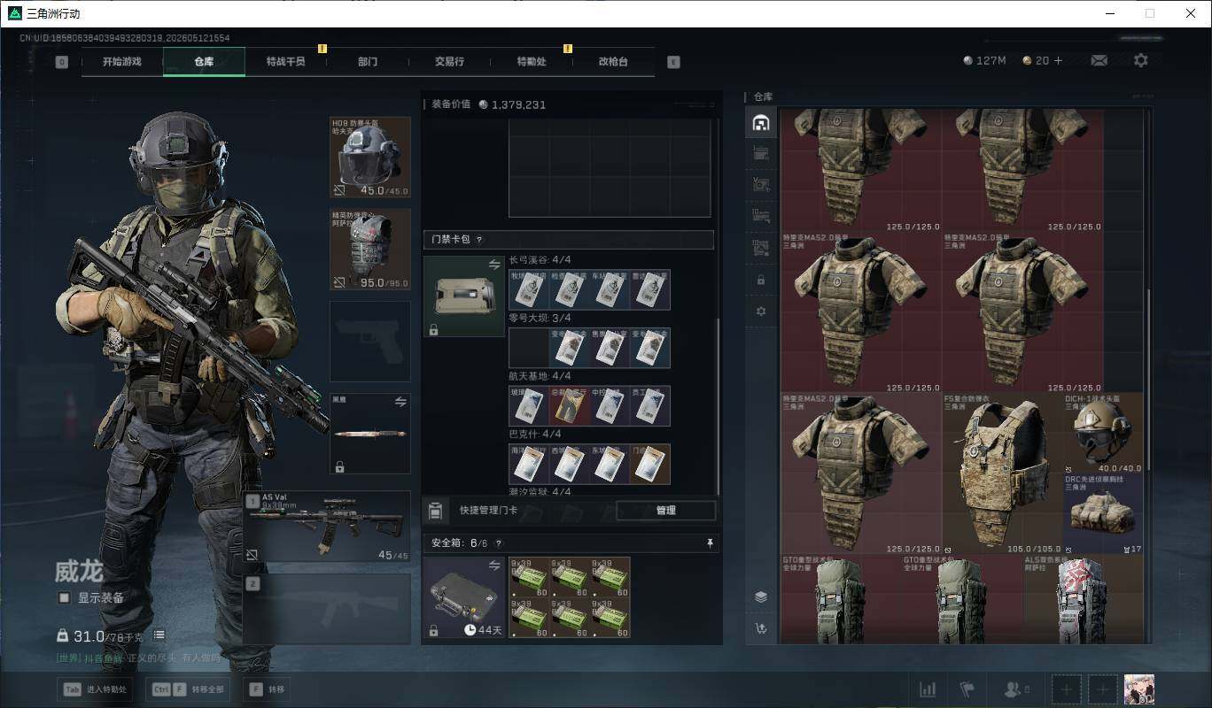Click the 转移全部 button

[x=188, y=689]
